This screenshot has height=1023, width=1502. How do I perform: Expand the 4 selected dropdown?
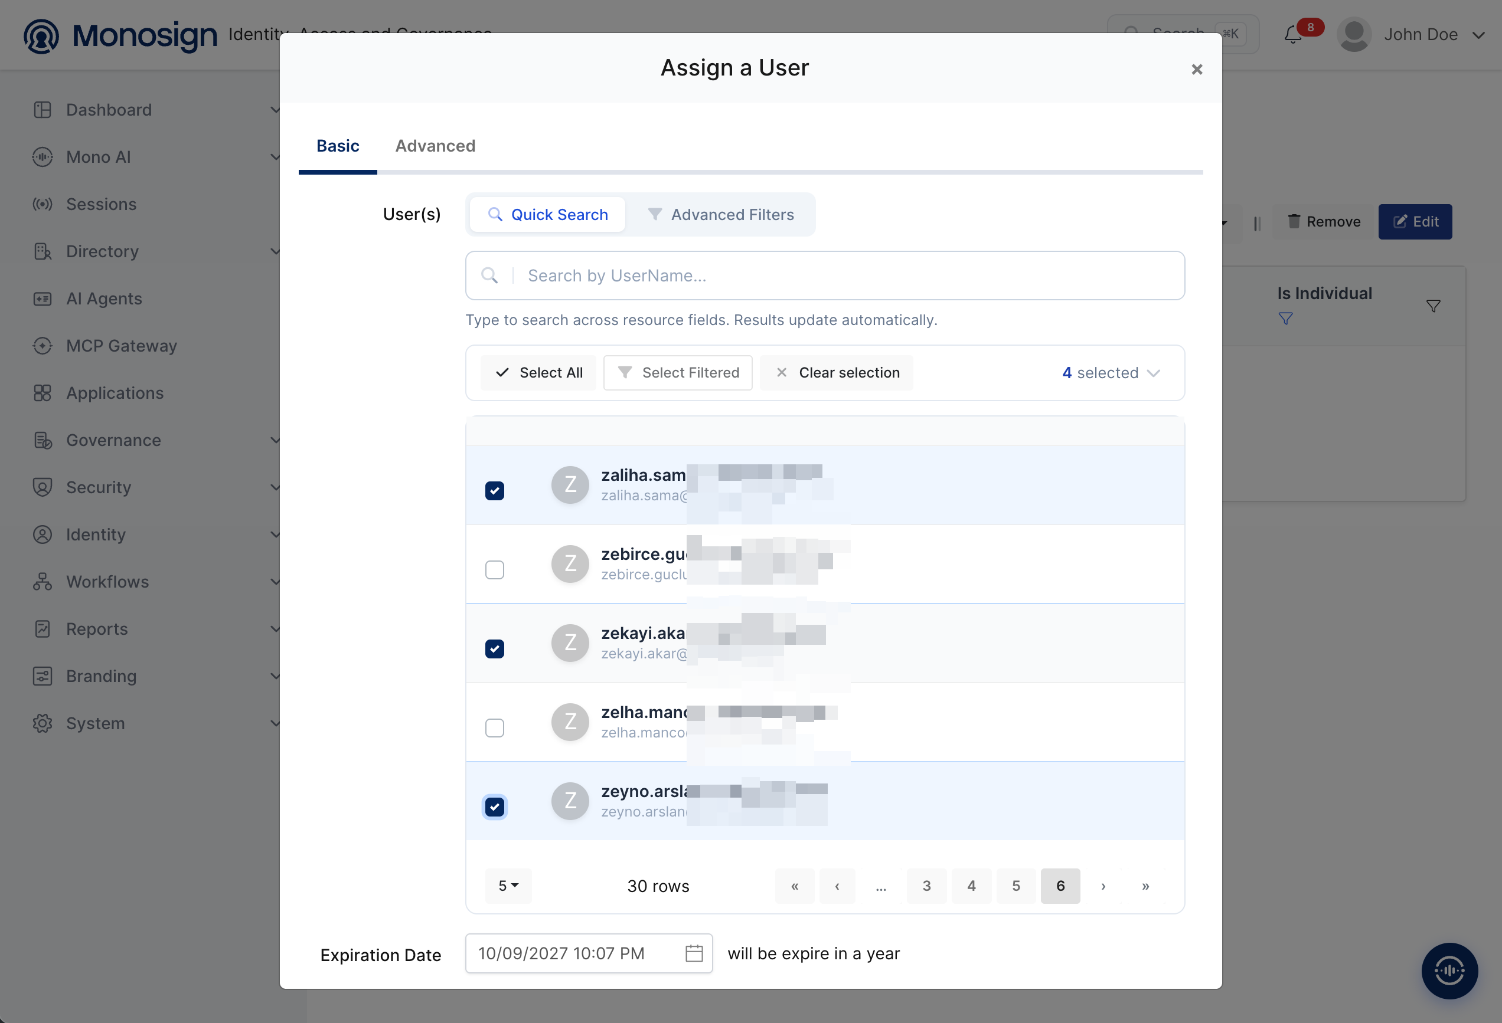[1111, 373]
